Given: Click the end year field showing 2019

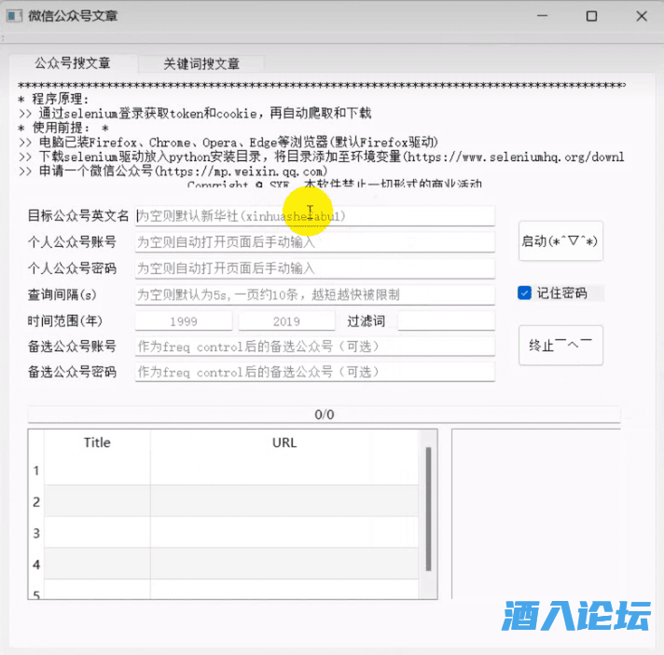Looking at the screenshot, I should 286,321.
